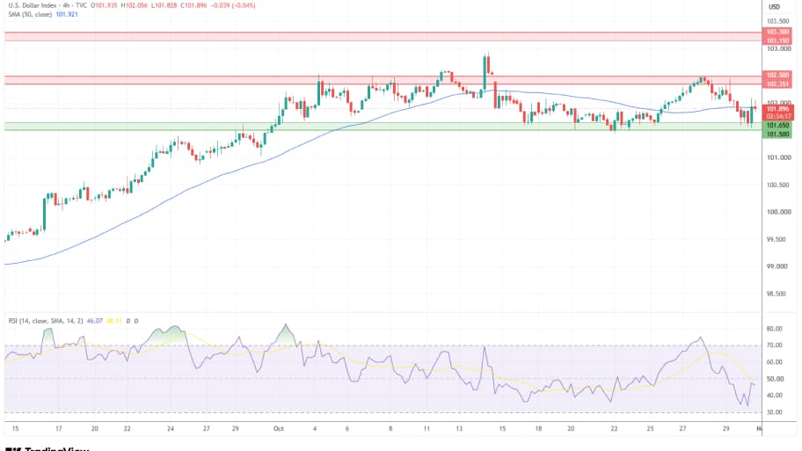Image resolution: width=802 pixels, height=451 pixels.
Task: Click the RSI axis label 60.00
Action: point(775,362)
